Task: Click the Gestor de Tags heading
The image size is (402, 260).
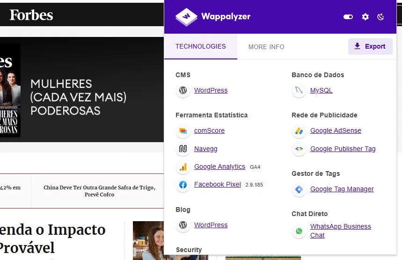Action: [315, 173]
